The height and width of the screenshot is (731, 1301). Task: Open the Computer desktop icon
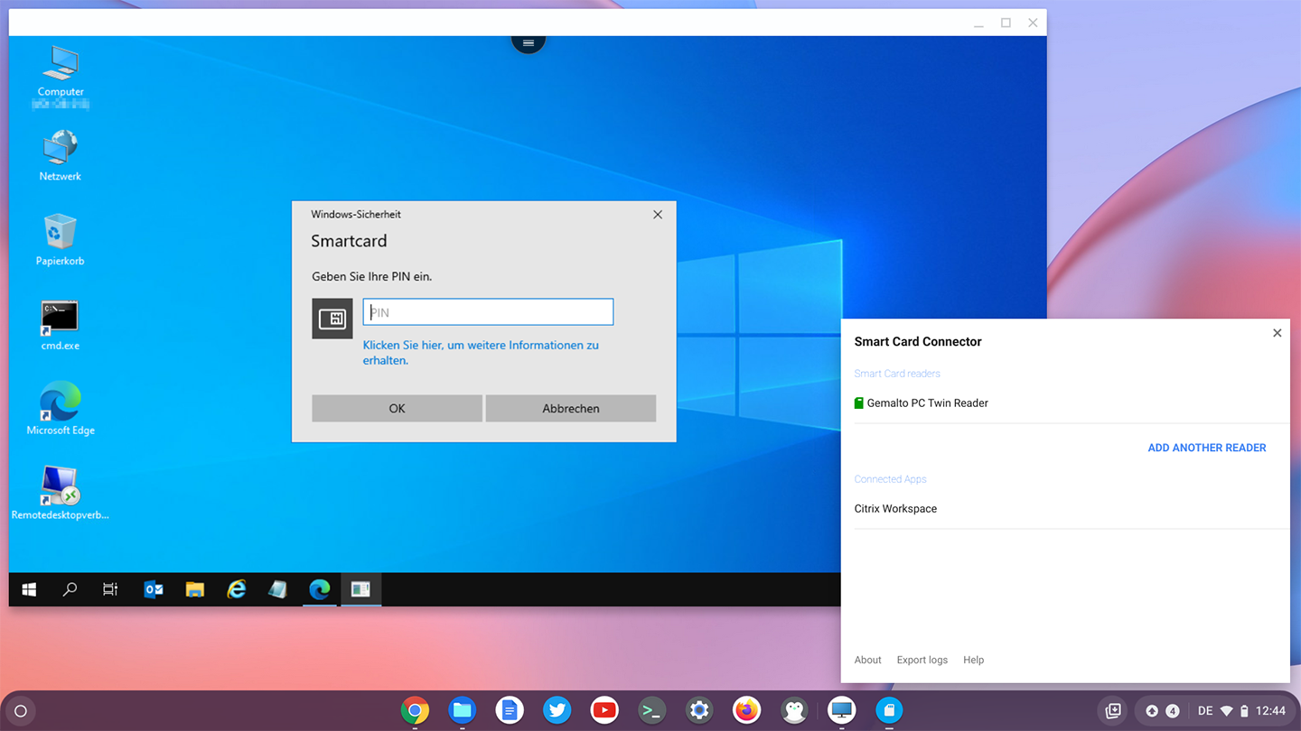pyautogui.click(x=61, y=74)
